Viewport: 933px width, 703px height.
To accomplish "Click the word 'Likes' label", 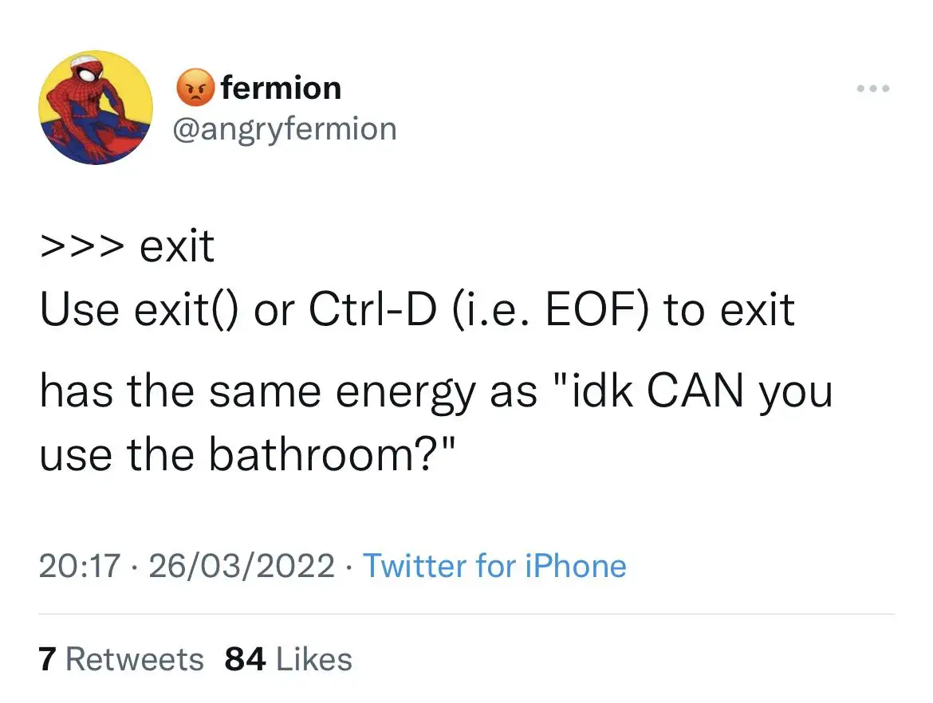I will [313, 659].
